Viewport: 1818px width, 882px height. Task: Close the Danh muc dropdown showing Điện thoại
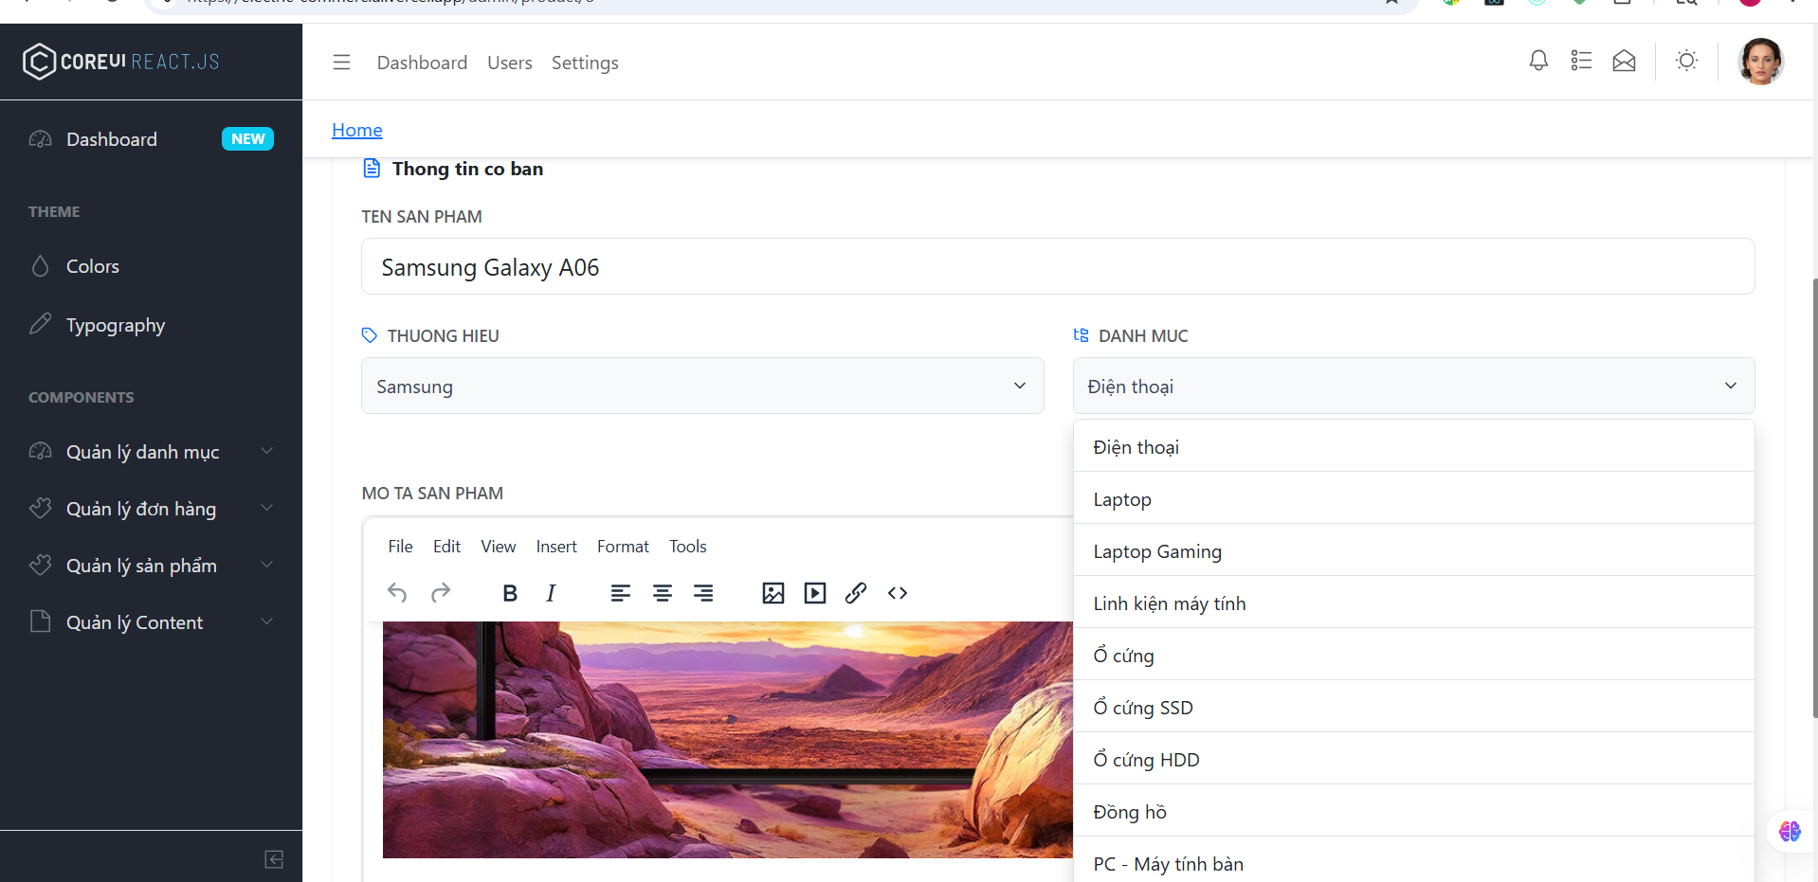pyautogui.click(x=1413, y=386)
